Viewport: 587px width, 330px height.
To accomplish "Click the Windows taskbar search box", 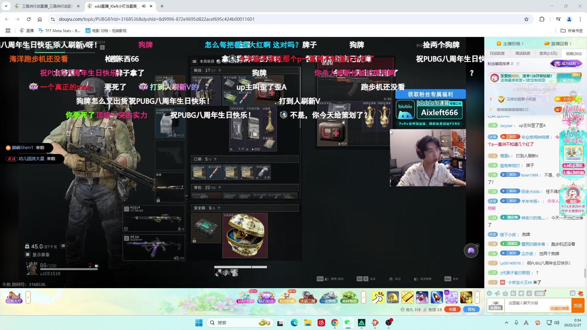I will 240,323.
